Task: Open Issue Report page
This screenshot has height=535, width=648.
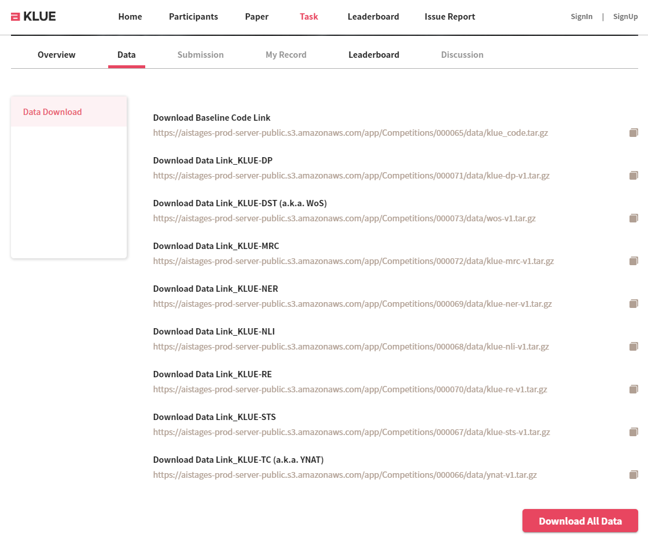Action: [450, 17]
